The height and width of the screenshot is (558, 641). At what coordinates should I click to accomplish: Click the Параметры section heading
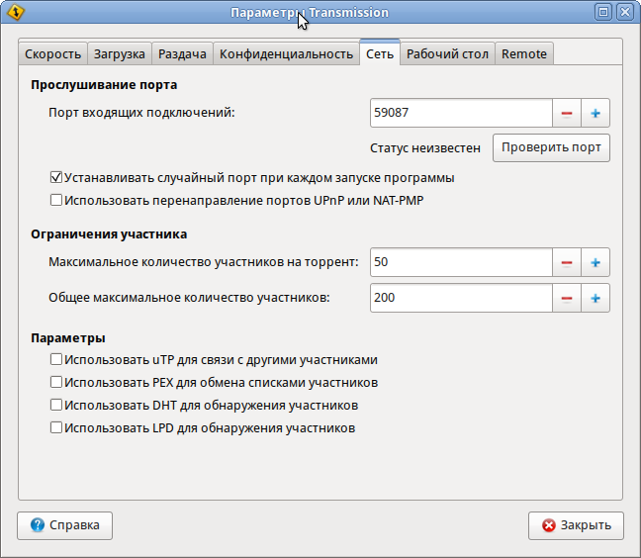[68, 338]
